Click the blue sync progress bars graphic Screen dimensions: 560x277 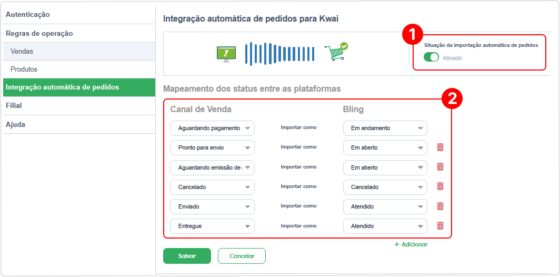[279, 54]
